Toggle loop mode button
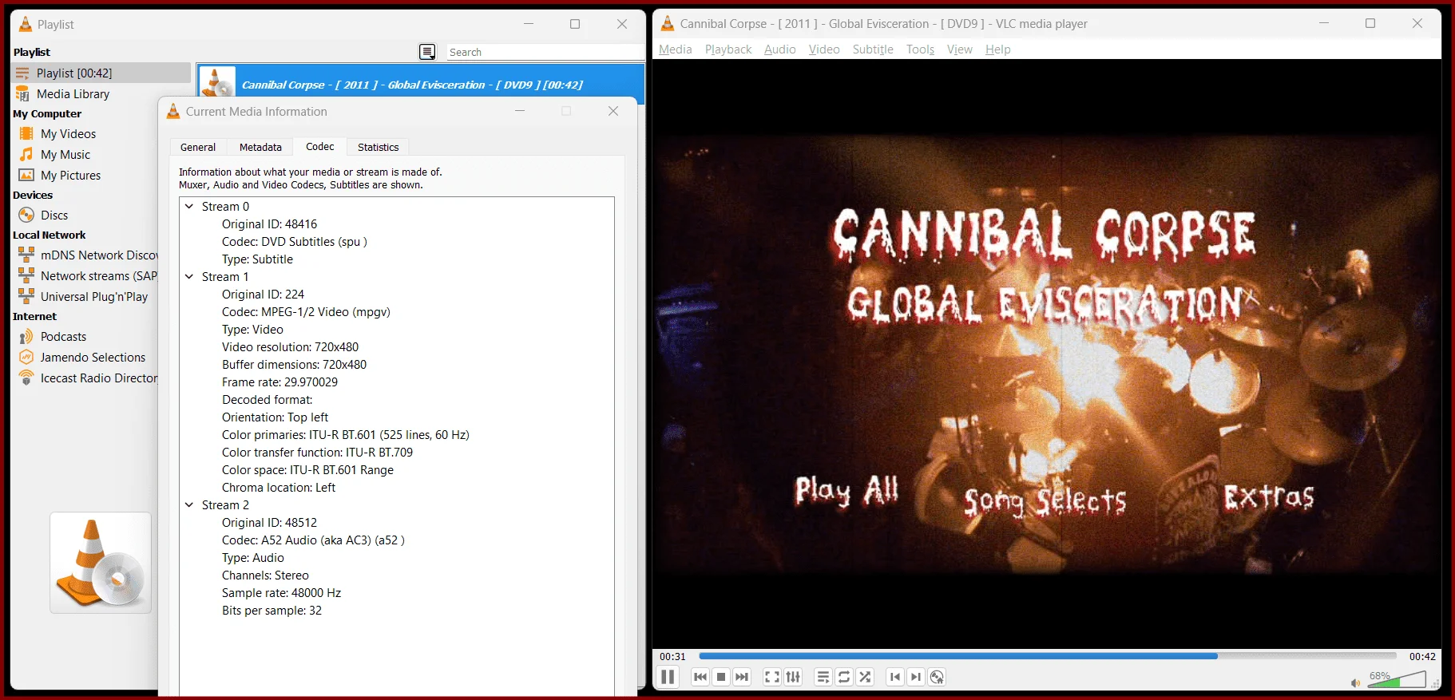 [x=844, y=677]
